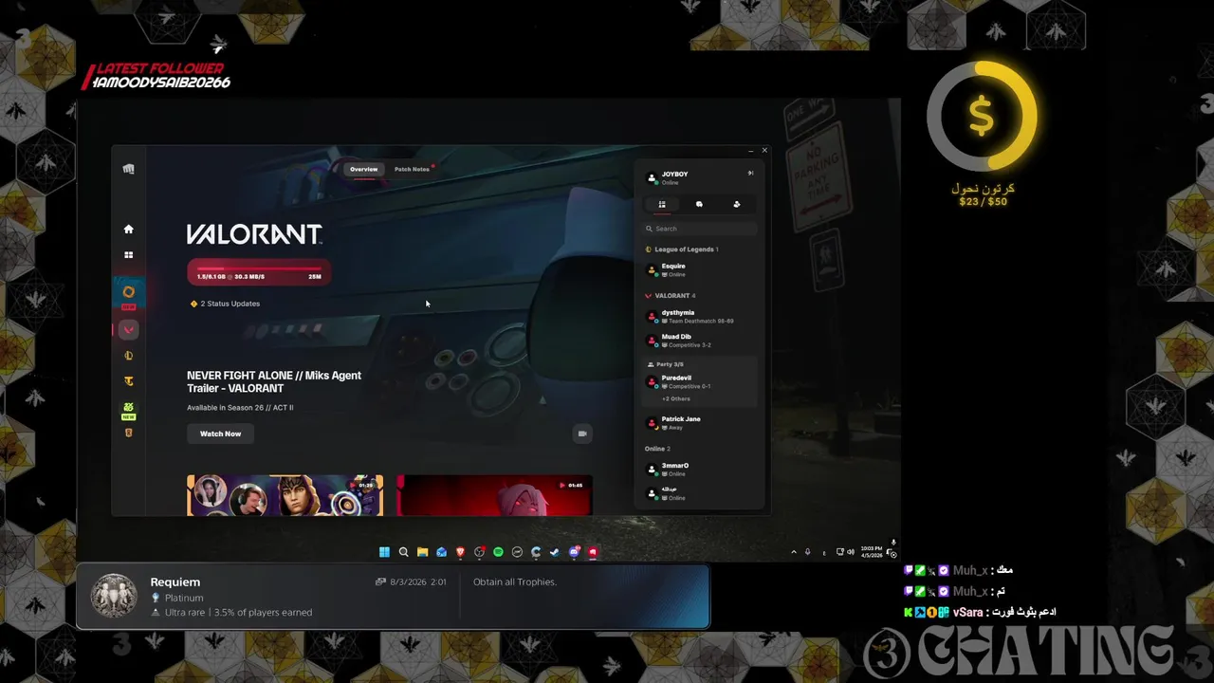The image size is (1214, 683).
Task: Select the League of Legends sidebar icon
Action: [x=129, y=356]
